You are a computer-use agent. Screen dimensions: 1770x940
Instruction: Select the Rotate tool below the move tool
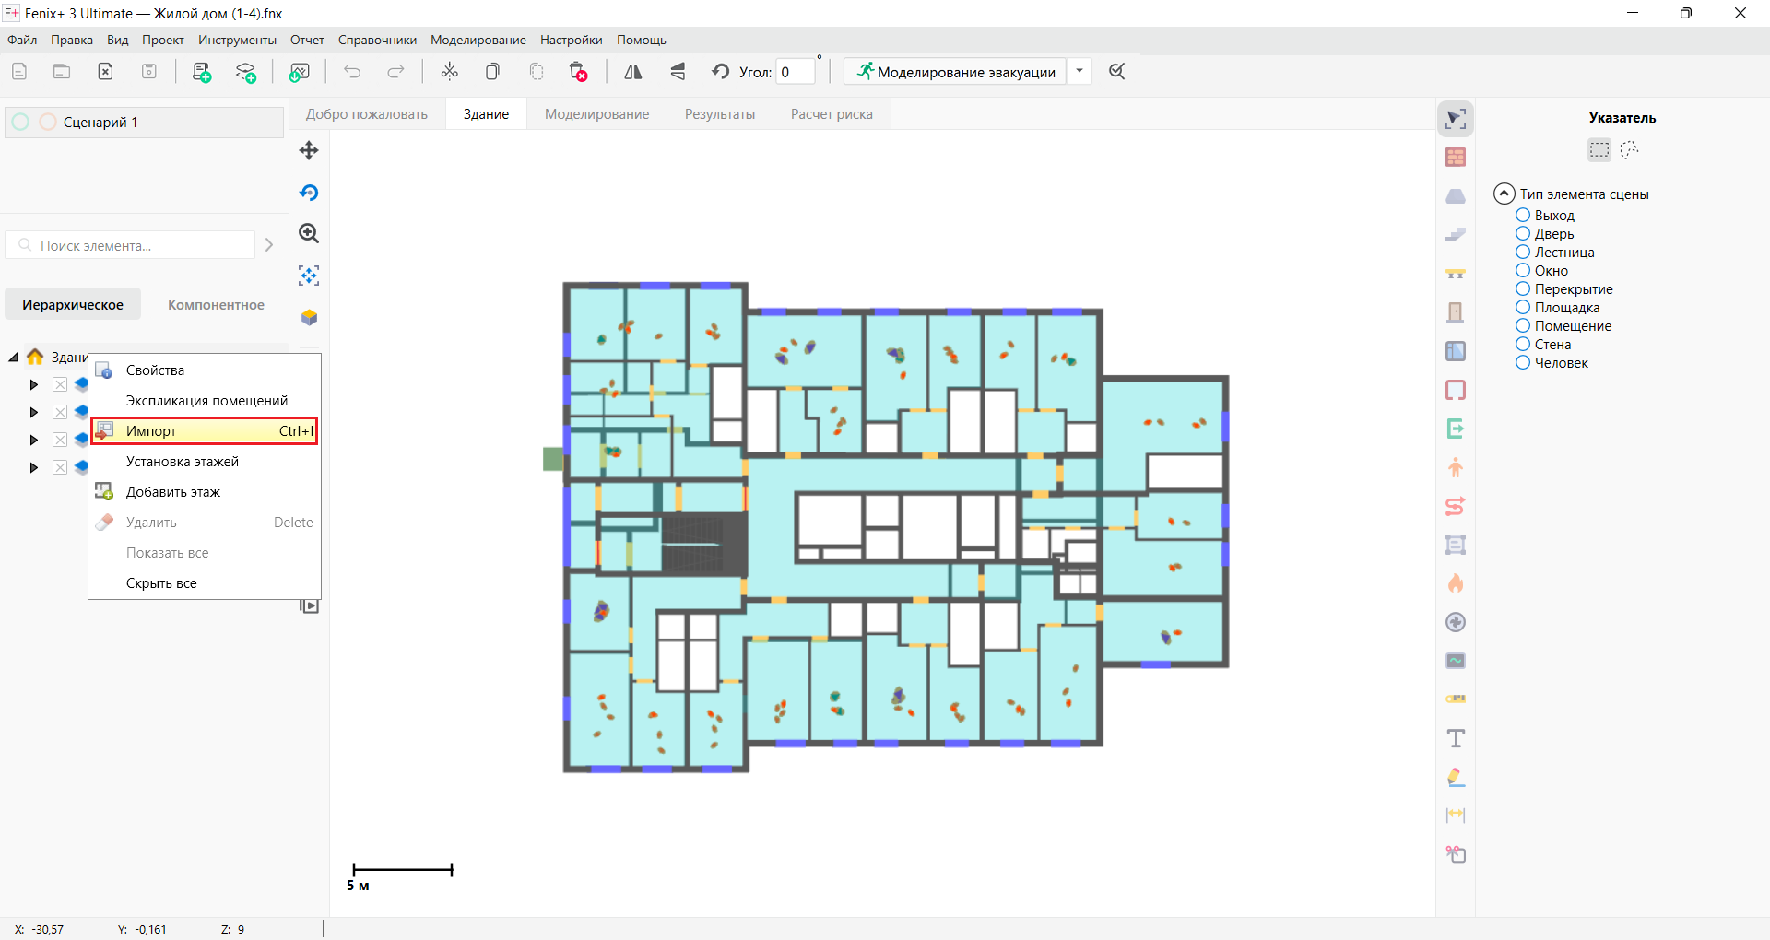[x=309, y=193]
